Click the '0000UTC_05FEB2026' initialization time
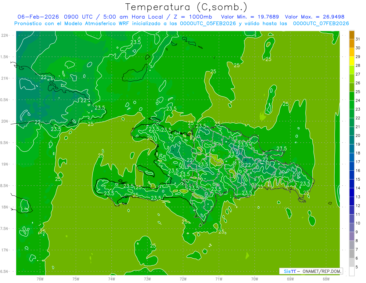Viewport: 366px width, 283px height. tap(208, 24)
